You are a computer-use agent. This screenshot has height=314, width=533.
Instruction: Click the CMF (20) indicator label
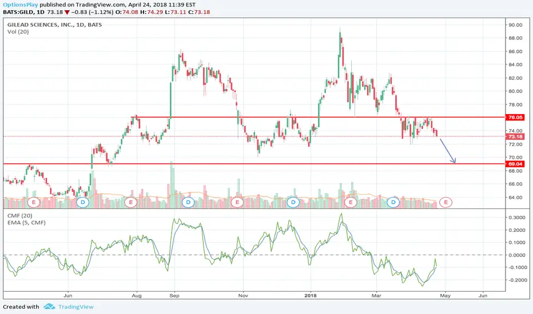click(x=19, y=216)
